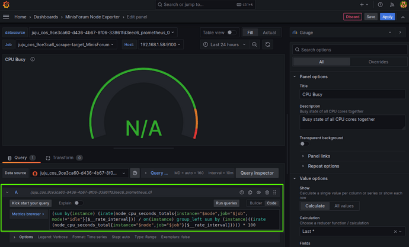
Task: Duplicate query A with copy icon
Action: click(x=250, y=193)
